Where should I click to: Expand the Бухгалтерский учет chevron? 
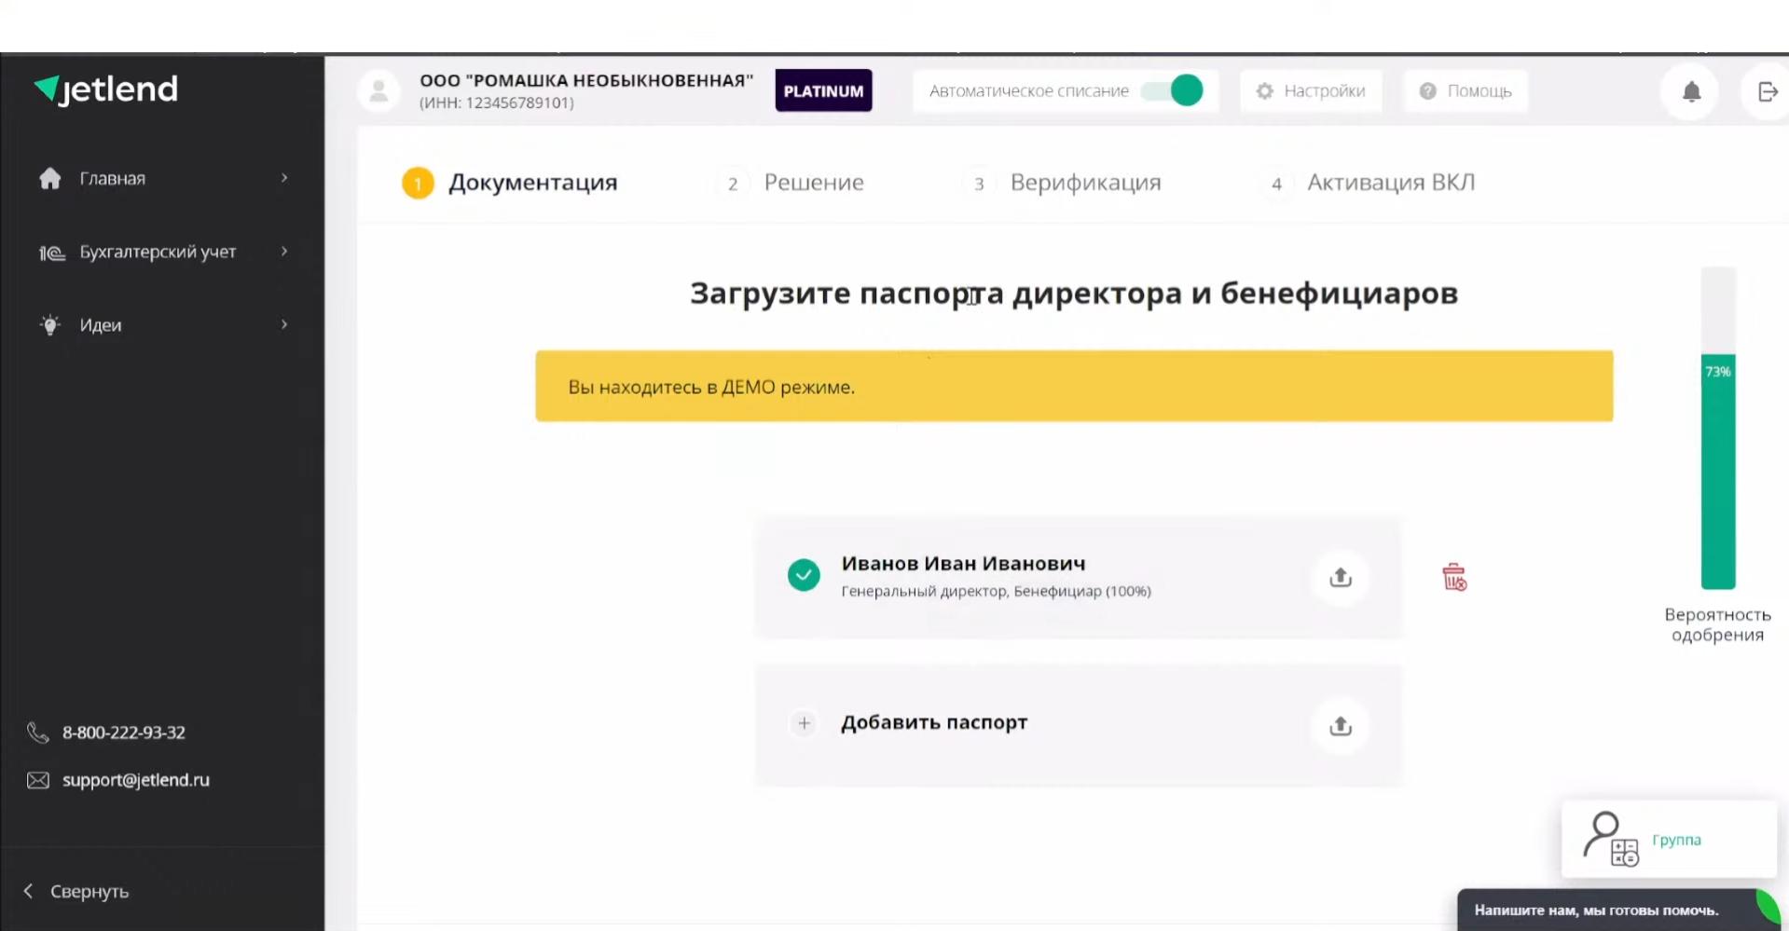(284, 252)
